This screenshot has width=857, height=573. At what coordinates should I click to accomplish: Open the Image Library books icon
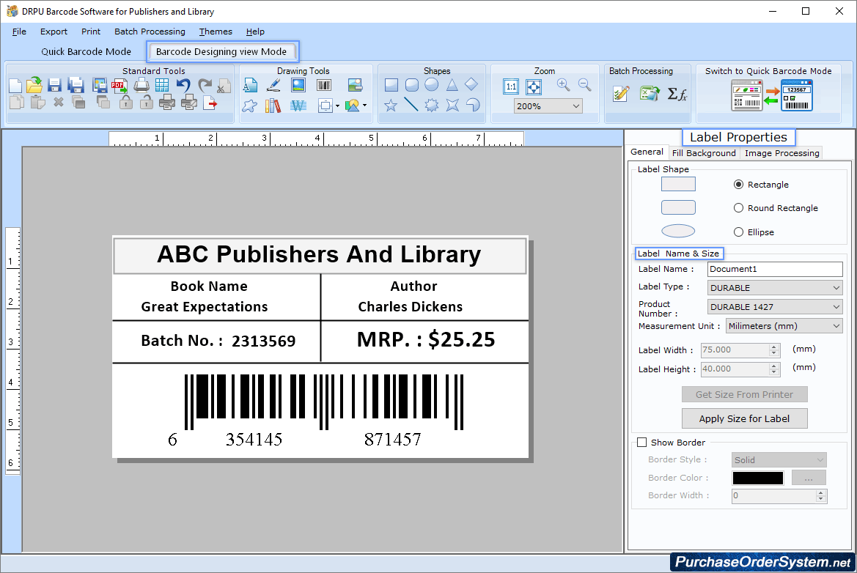(273, 106)
